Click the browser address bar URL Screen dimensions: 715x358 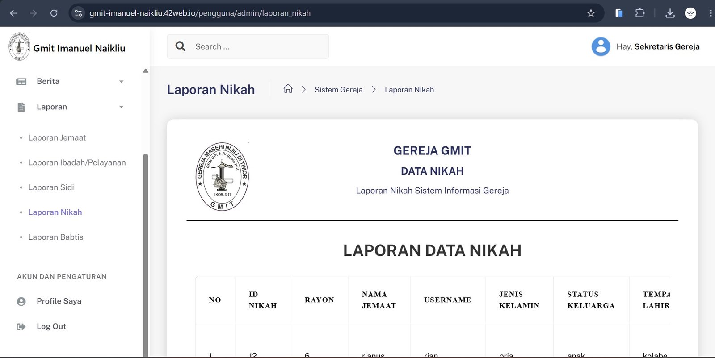point(200,13)
